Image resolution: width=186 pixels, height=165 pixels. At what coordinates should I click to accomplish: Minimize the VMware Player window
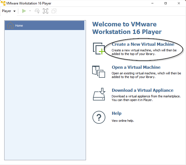(153, 3)
